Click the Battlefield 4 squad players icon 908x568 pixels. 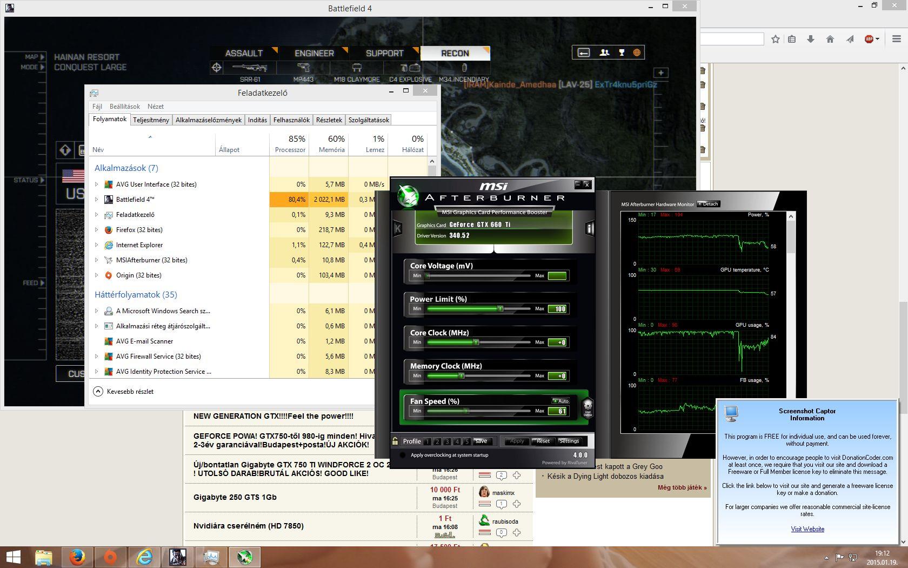click(604, 52)
